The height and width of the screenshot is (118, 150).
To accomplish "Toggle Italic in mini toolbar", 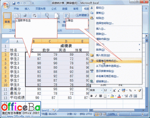I will 96,96.
